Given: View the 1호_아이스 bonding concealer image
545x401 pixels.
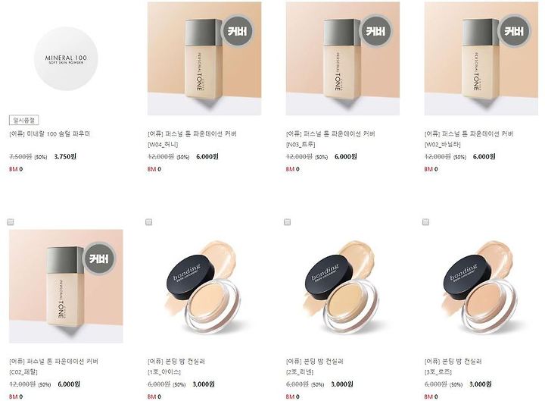Looking at the screenshot, I should click(x=204, y=286).
